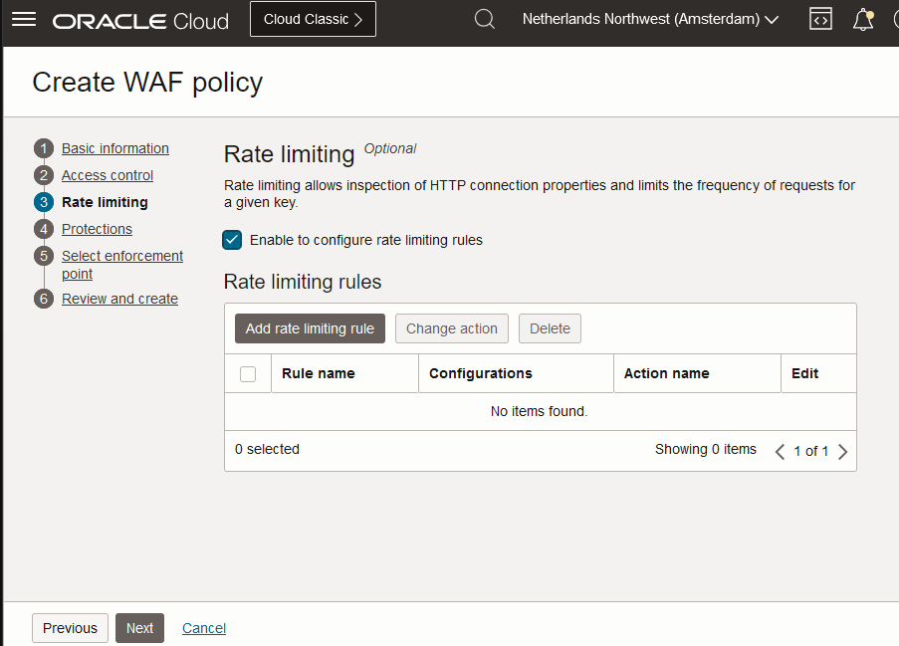Go to the Basic information step
Screen dimensions: 899x646
115,148
